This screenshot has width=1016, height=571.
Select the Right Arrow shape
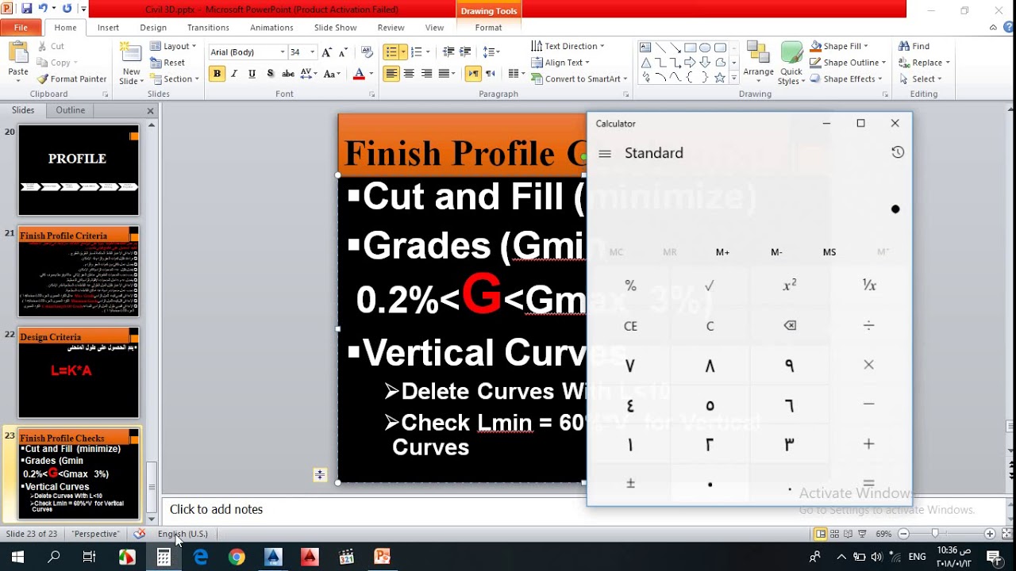coord(691,63)
